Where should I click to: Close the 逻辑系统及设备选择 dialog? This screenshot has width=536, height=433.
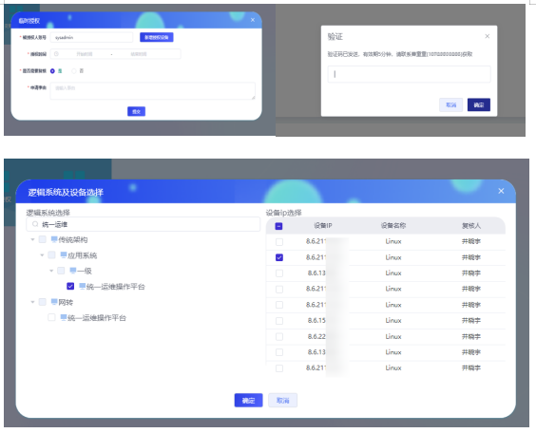tap(501, 191)
